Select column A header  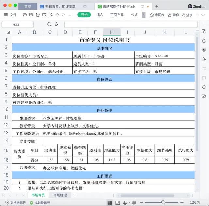point(20,32)
